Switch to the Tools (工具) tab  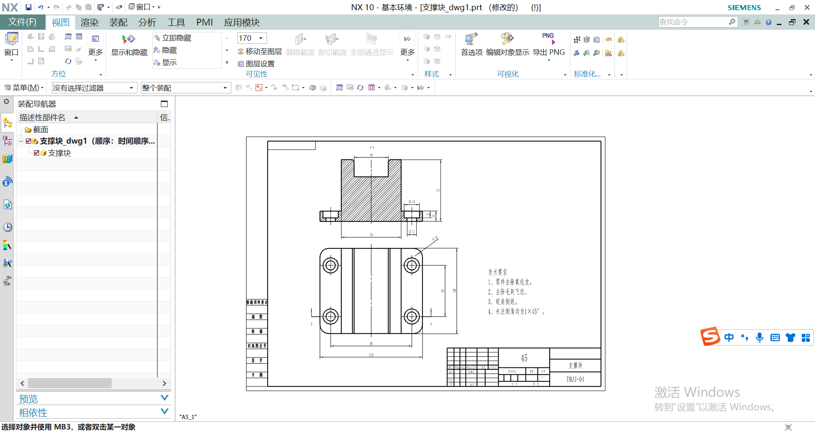[x=176, y=22]
